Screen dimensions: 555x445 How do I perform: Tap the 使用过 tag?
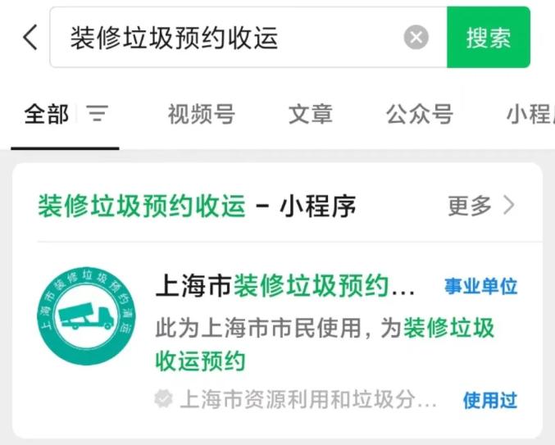[490, 400]
